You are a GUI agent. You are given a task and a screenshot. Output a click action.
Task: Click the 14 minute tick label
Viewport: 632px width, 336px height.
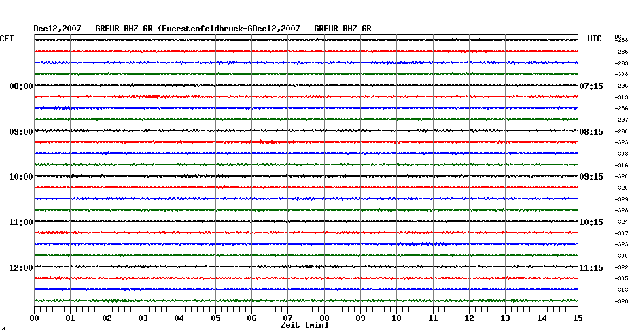(542, 318)
